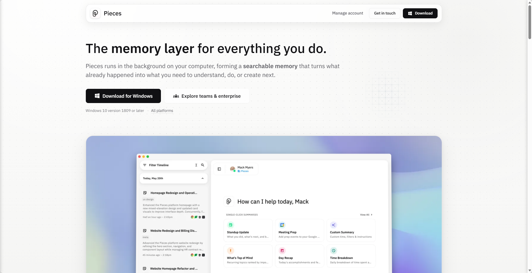532x273 pixels.
Task: Click the 'Mack Myers' name label
Action: 245,168
